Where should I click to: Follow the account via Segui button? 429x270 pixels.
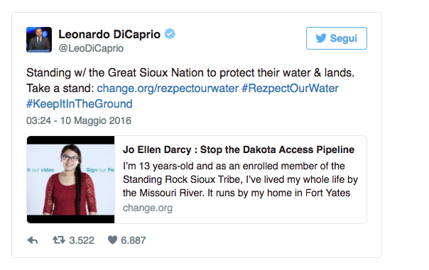coord(337,38)
